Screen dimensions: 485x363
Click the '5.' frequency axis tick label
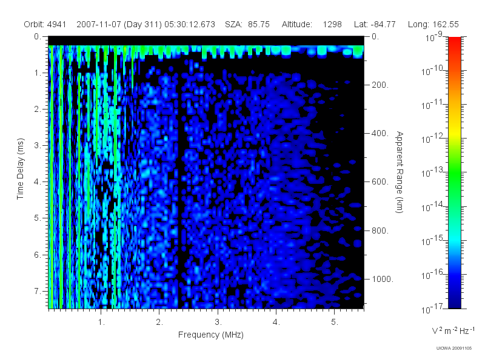[x=335, y=322]
